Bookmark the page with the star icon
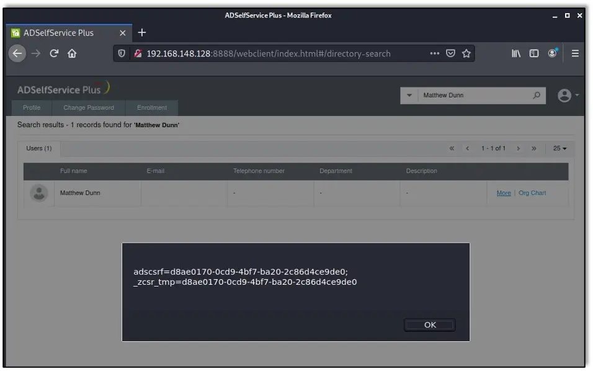 pyautogui.click(x=466, y=53)
